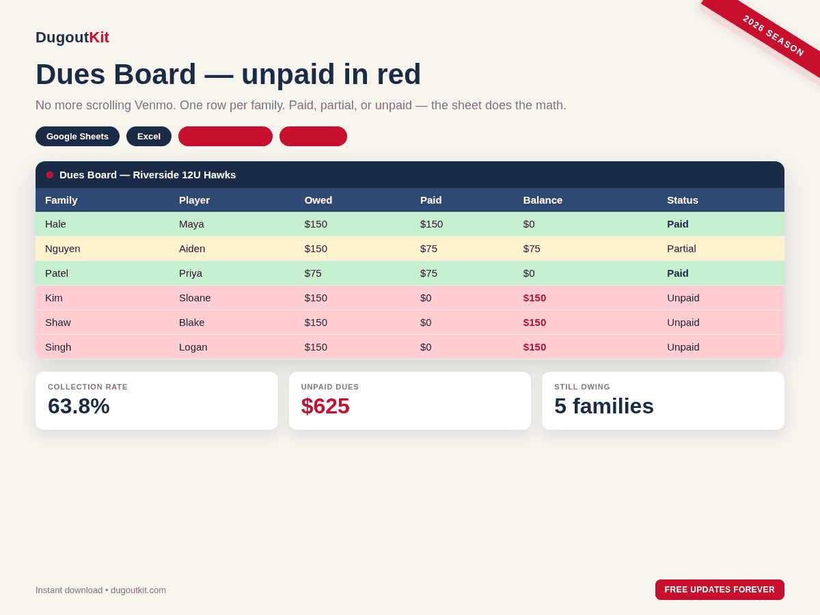Click the $75 owed in Patel row

313,273
